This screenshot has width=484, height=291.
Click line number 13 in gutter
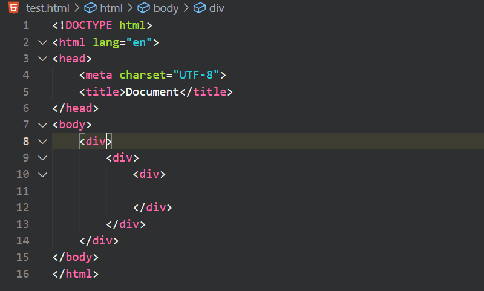click(x=22, y=224)
